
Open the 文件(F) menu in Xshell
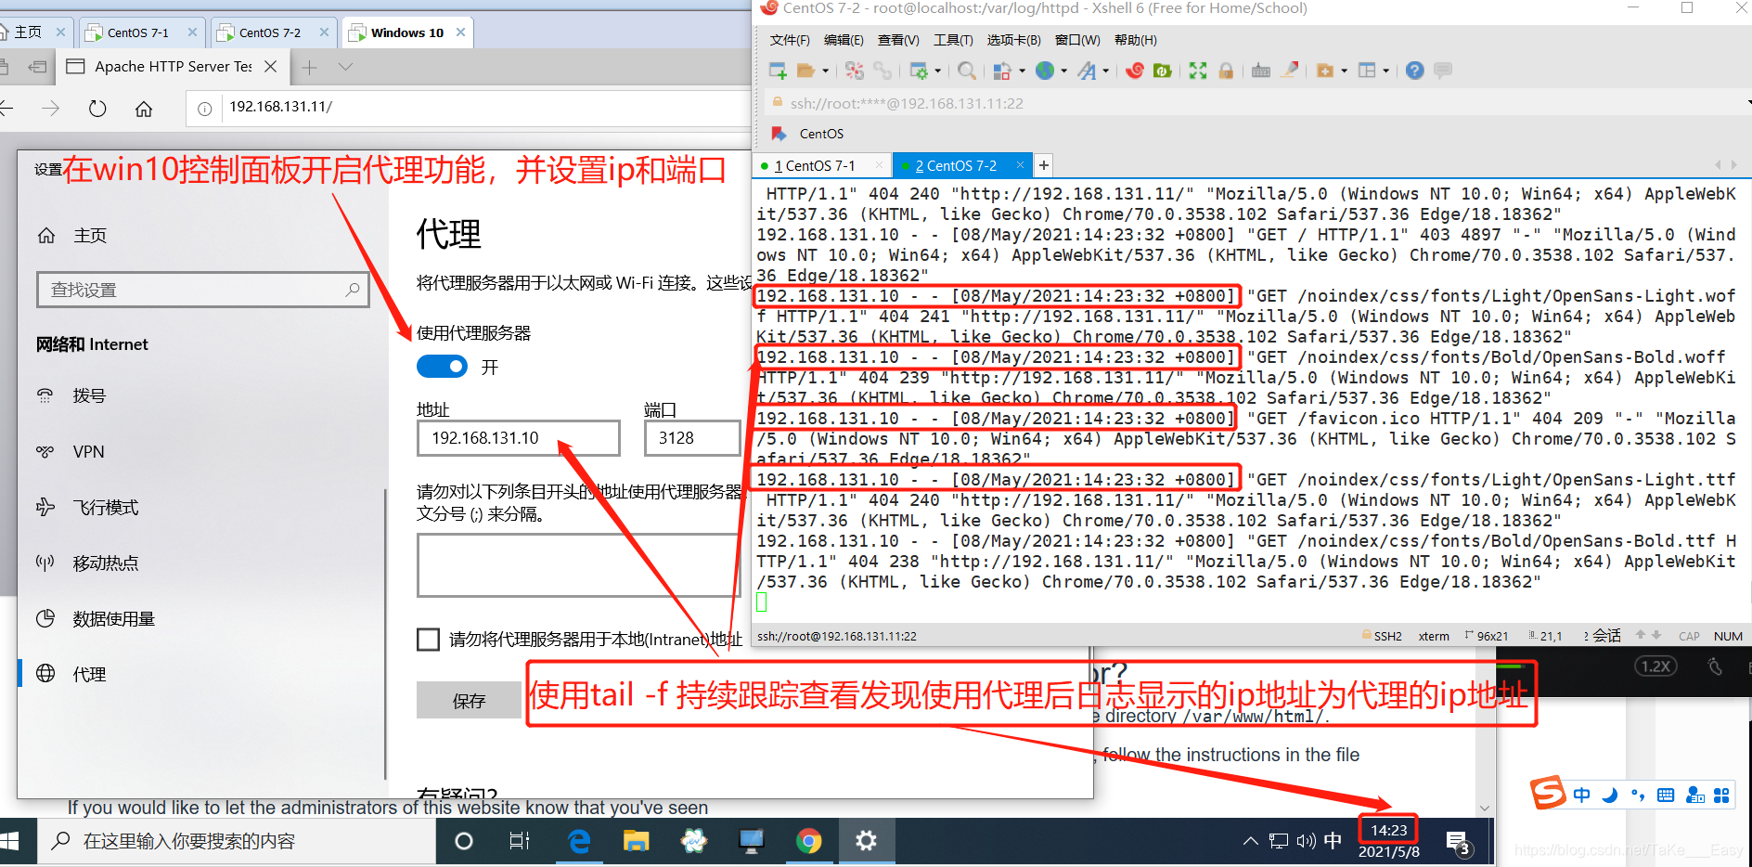790,40
